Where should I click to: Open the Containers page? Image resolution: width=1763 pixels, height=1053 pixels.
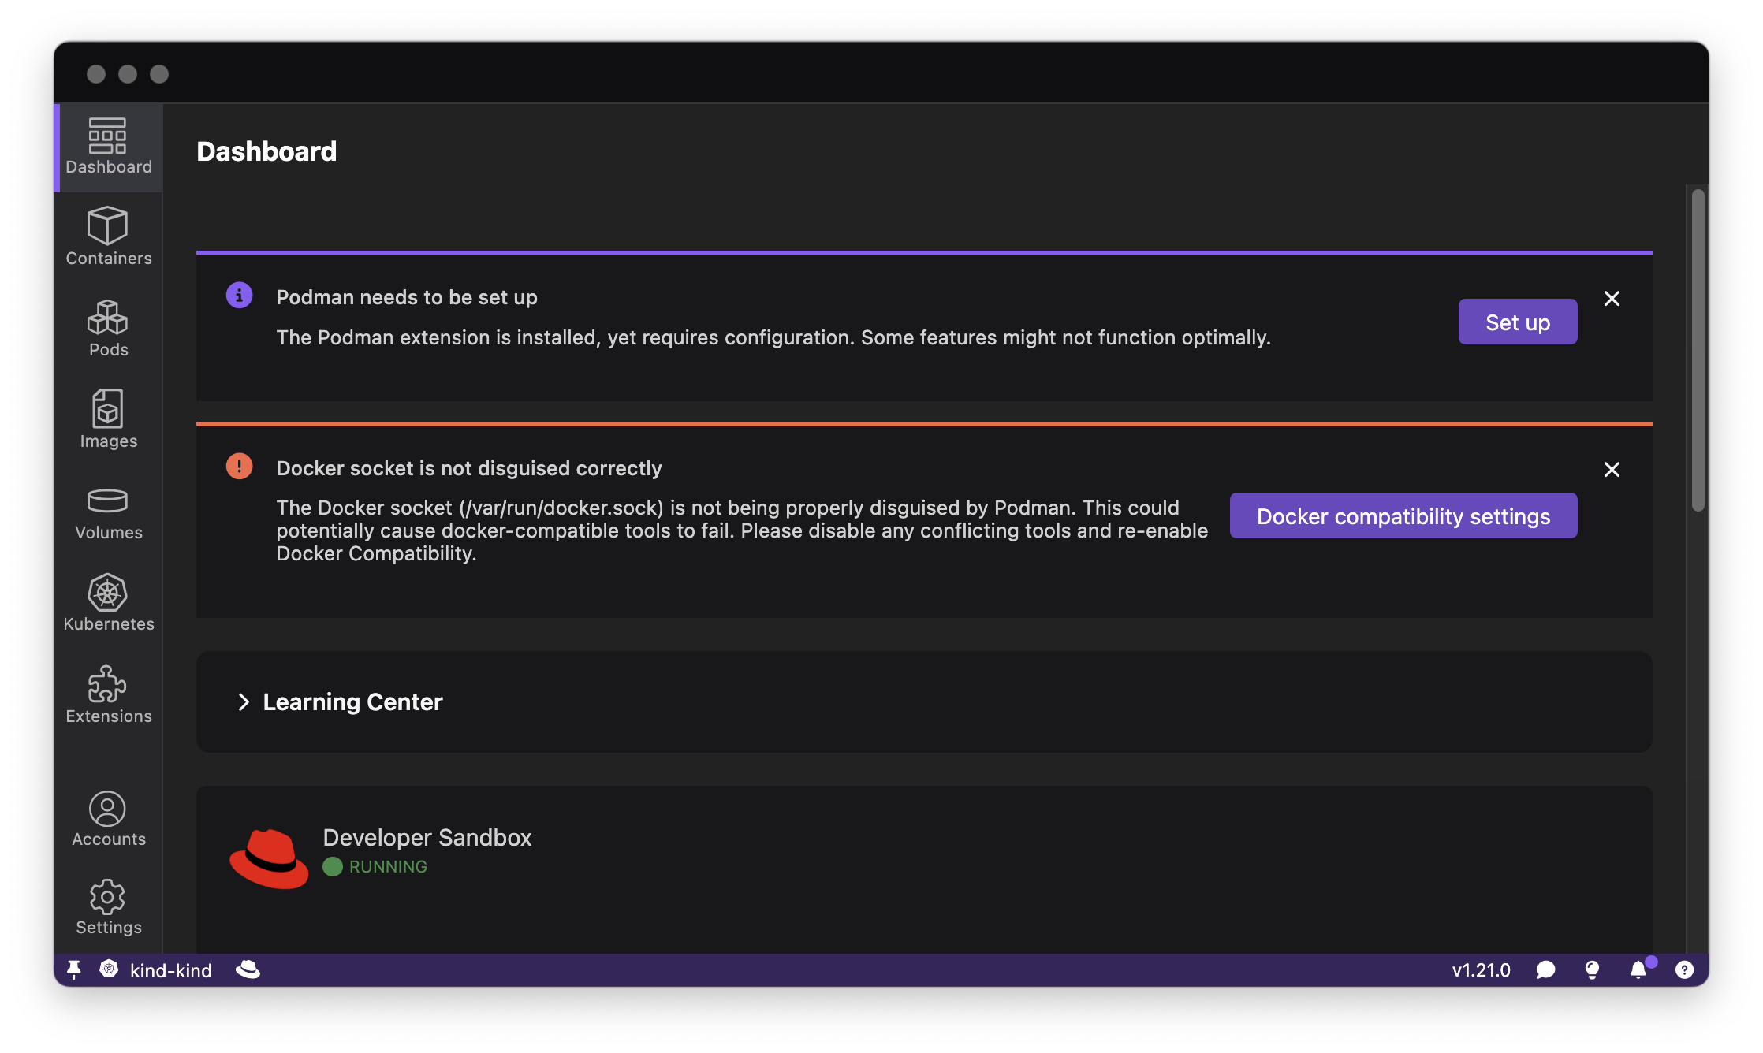(x=108, y=235)
